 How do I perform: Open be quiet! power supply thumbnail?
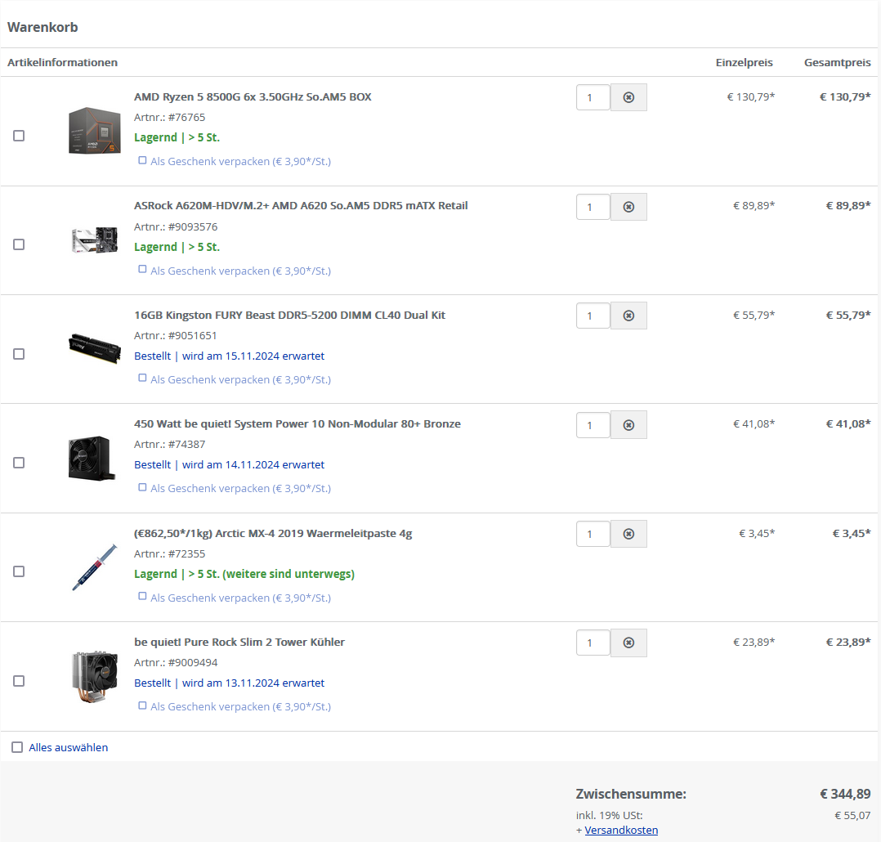coord(92,458)
